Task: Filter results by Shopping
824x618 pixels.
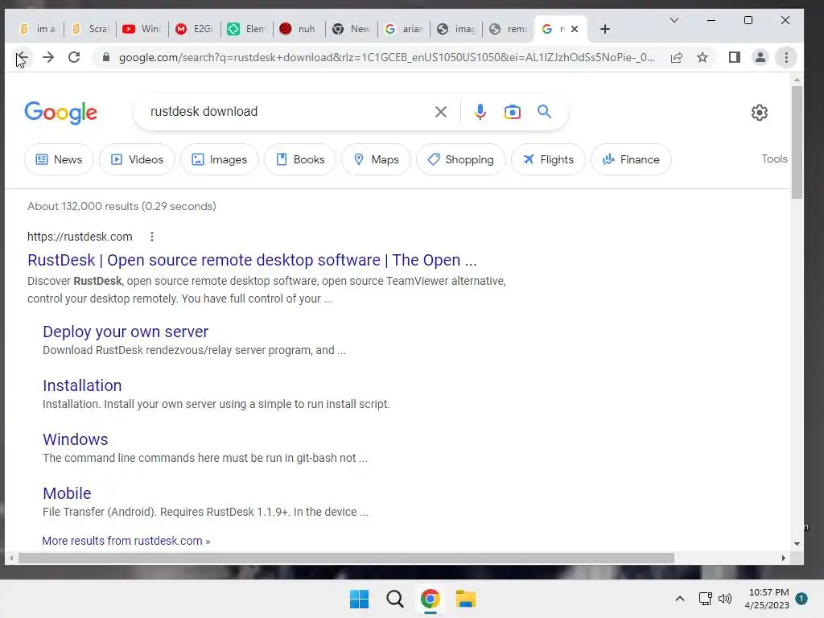Action: 461,159
